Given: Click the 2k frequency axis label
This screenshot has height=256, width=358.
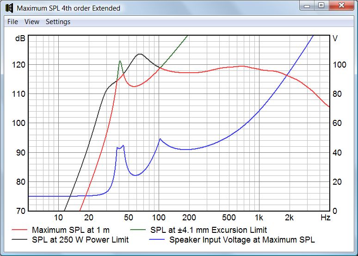Looking at the screenshot, I should (289, 218).
